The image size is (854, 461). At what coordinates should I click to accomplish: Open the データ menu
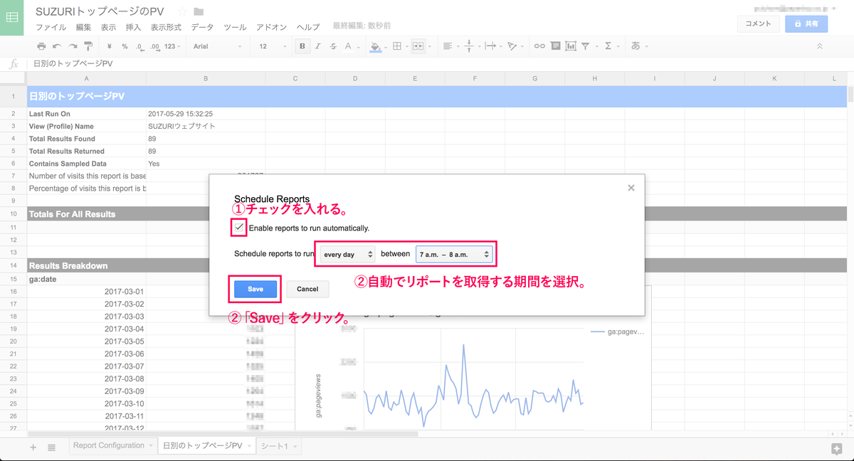tap(202, 27)
